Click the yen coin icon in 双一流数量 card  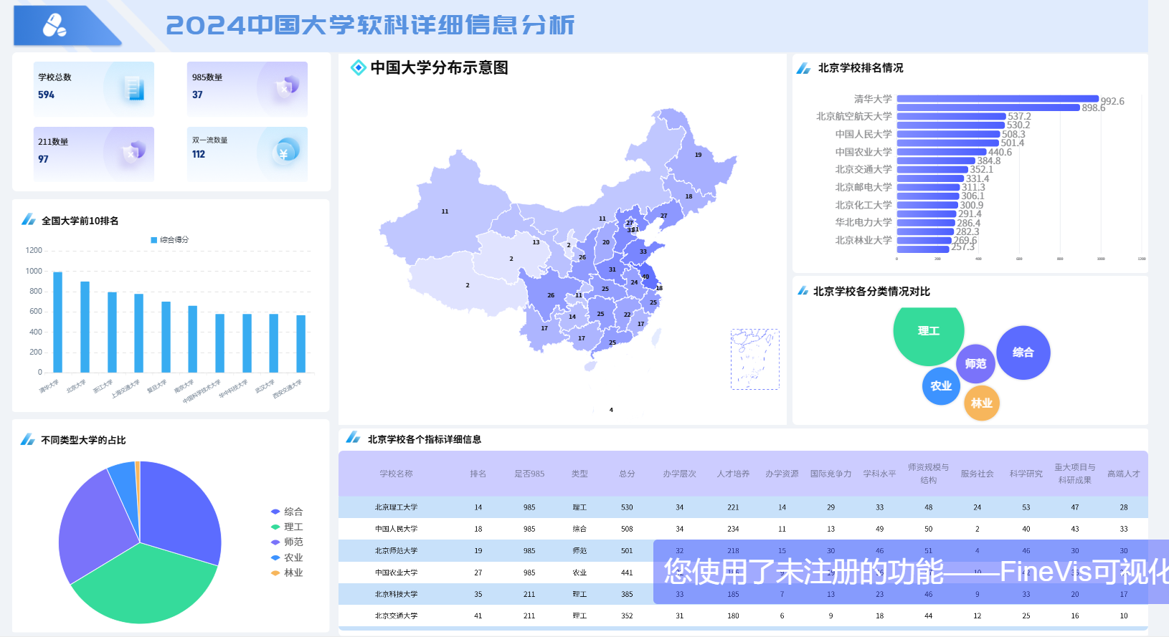(x=285, y=152)
